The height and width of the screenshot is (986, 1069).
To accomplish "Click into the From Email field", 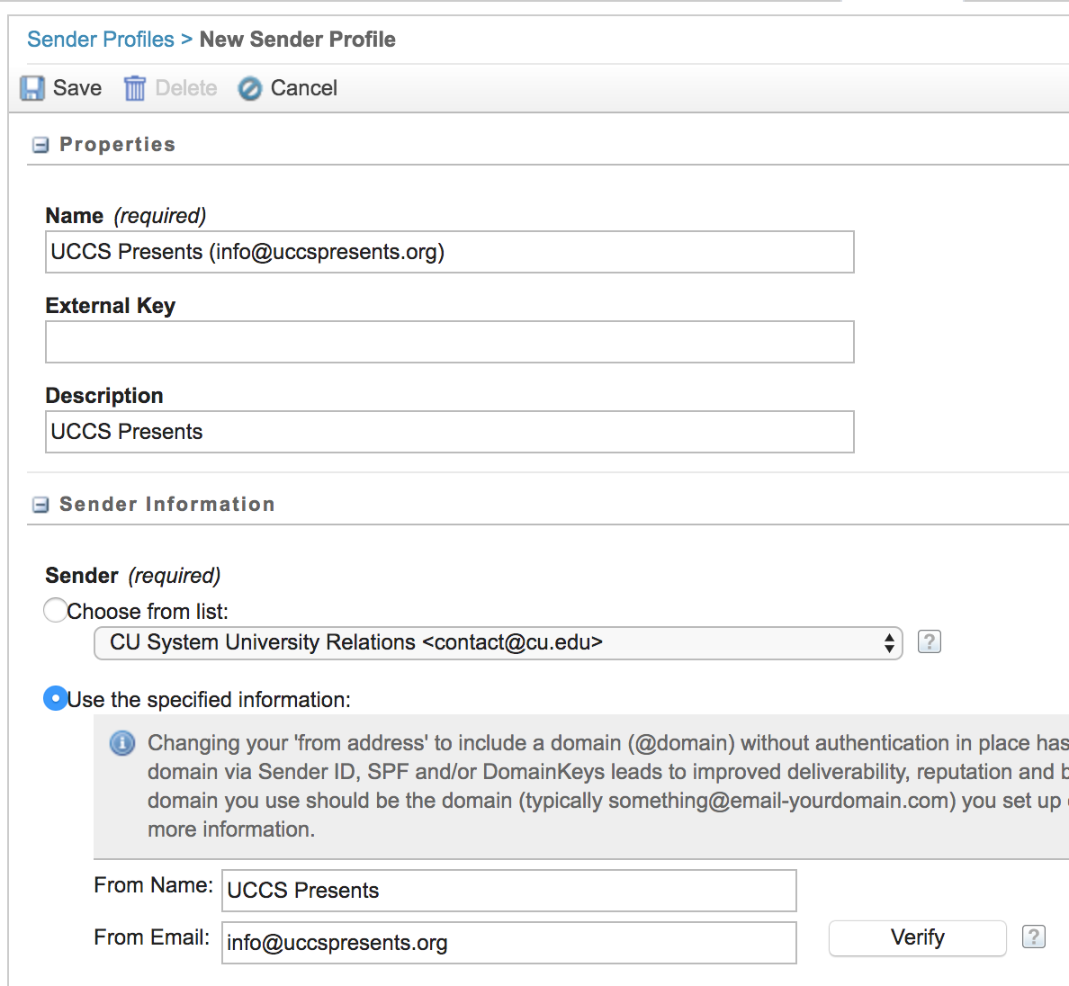I will click(508, 943).
